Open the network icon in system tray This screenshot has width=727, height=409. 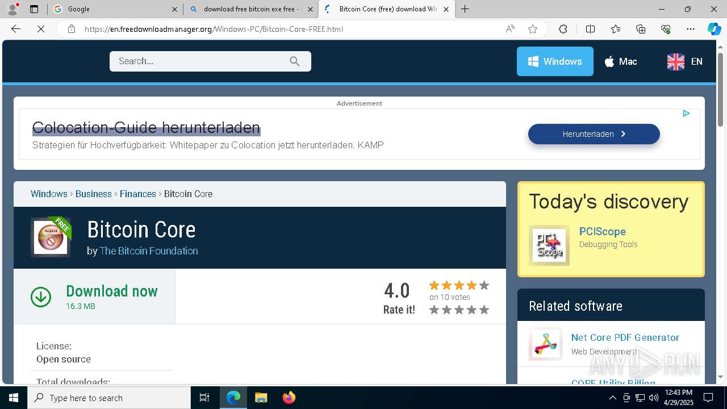pyautogui.click(x=640, y=398)
